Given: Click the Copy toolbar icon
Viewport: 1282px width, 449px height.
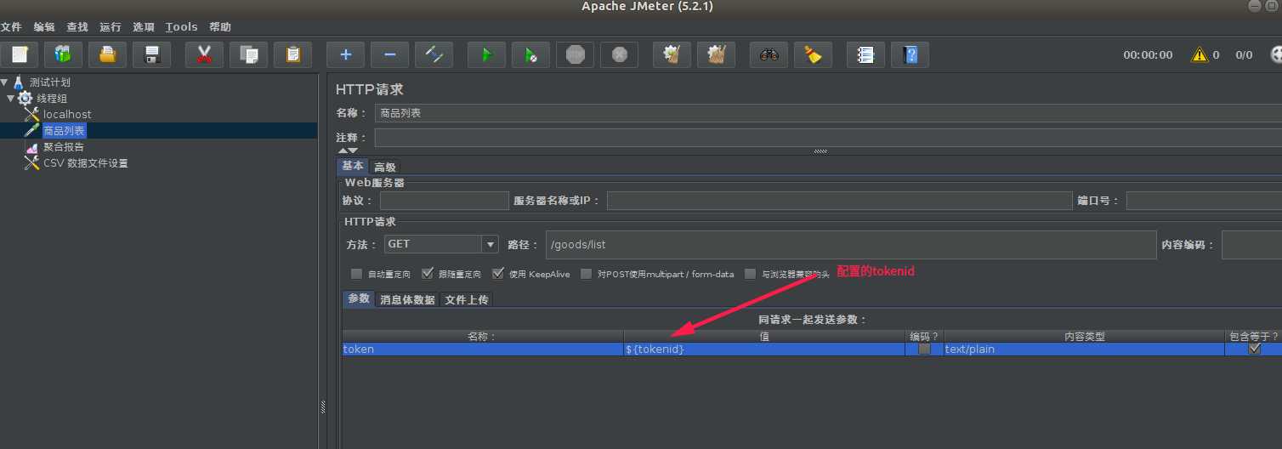Looking at the screenshot, I should point(248,55).
